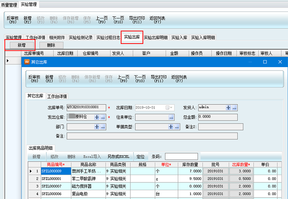Click plus icon next to 发出仓库 field

pyautogui.click(x=97, y=117)
